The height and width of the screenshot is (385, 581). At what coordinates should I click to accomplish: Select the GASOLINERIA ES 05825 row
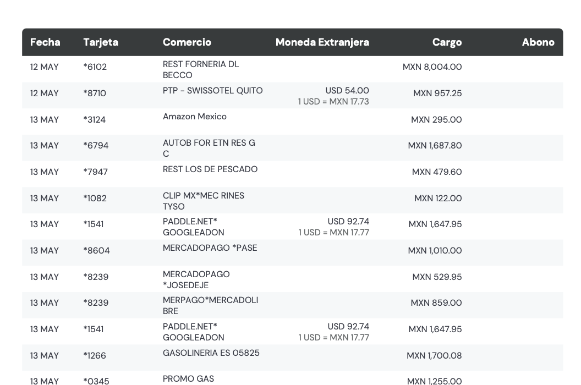pos(292,358)
